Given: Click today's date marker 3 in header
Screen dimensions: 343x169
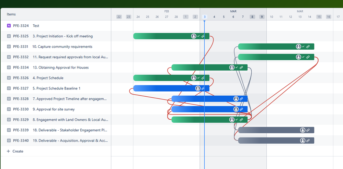Looking at the screenshot, I should point(205,17).
